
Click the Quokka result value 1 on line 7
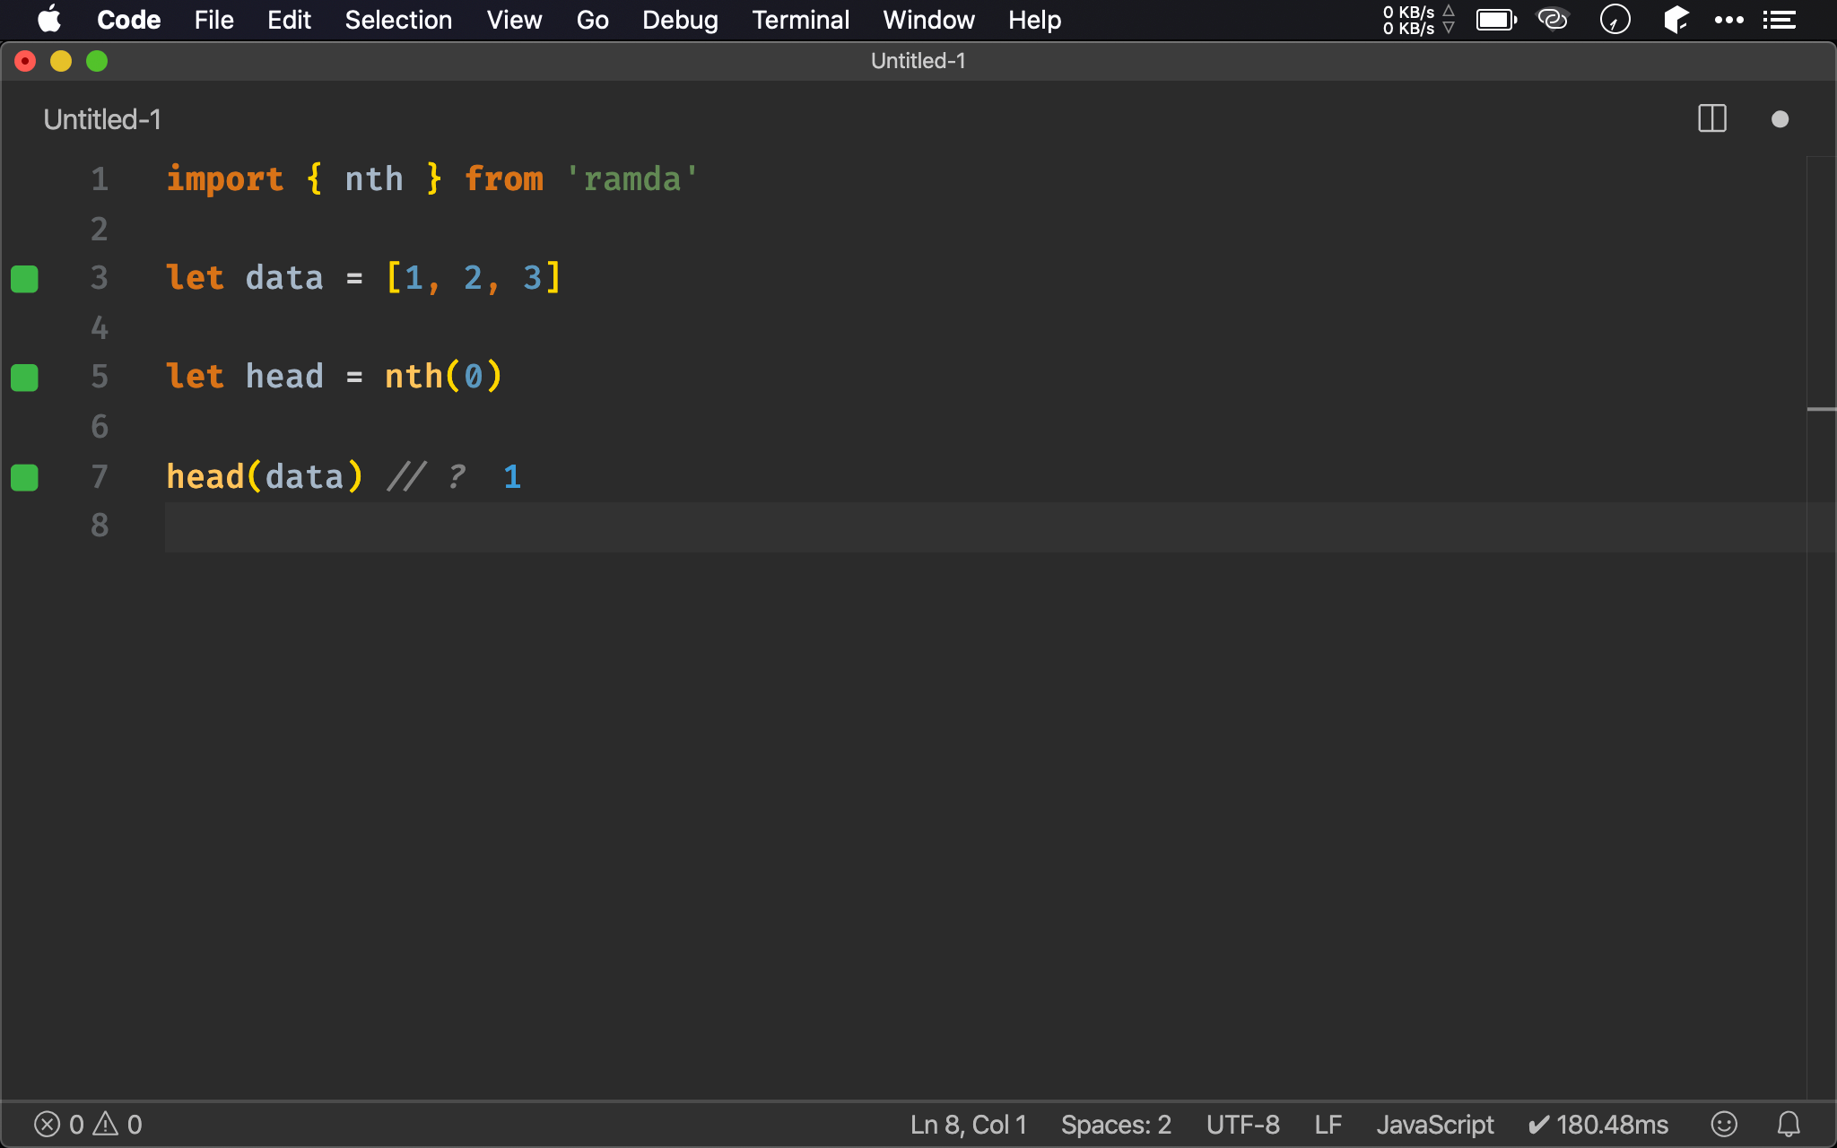coord(512,476)
